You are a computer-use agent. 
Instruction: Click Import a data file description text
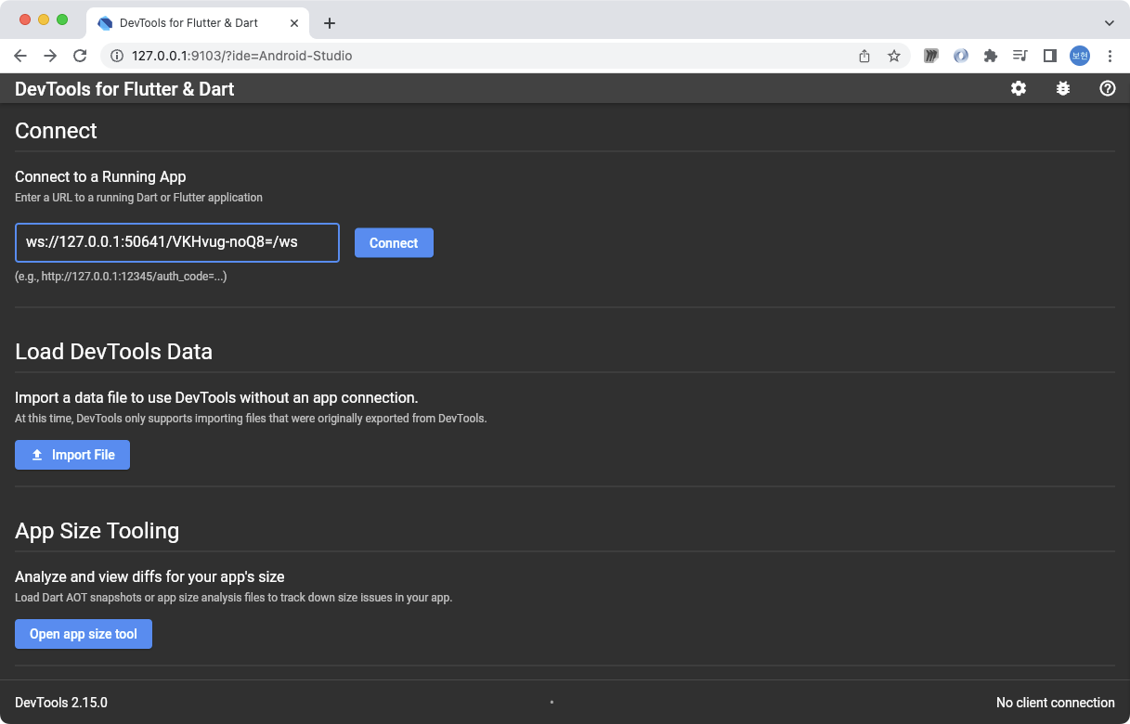(216, 397)
